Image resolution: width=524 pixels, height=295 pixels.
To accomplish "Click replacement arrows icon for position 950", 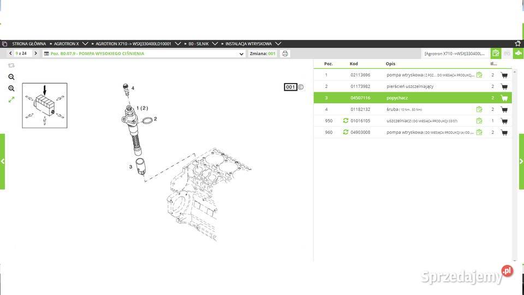I will [x=346, y=120].
